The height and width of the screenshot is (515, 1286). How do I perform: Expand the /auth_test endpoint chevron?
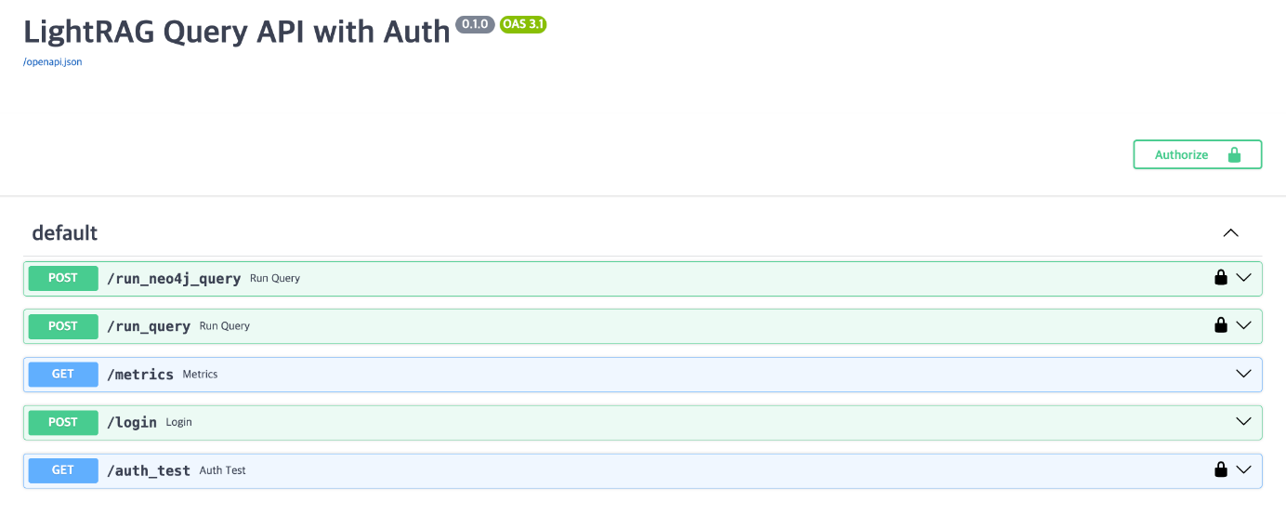pyautogui.click(x=1244, y=469)
